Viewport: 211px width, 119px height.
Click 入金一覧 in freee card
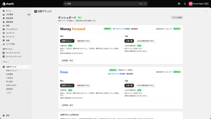click(129, 85)
